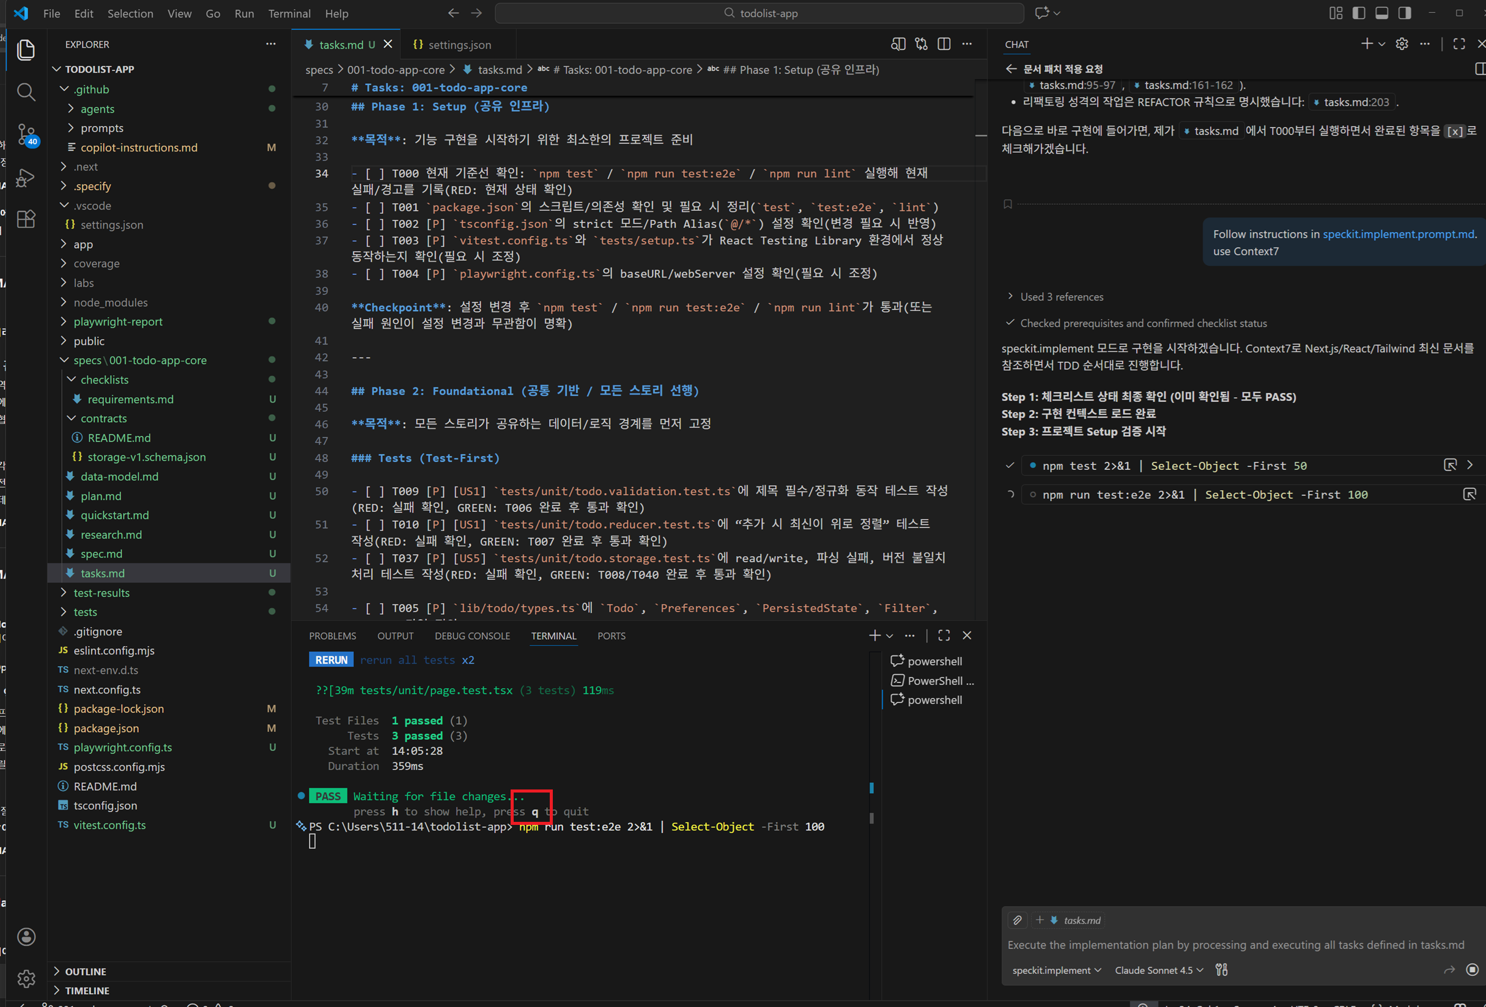Toggle the primary side bar layout button

coord(1359,13)
